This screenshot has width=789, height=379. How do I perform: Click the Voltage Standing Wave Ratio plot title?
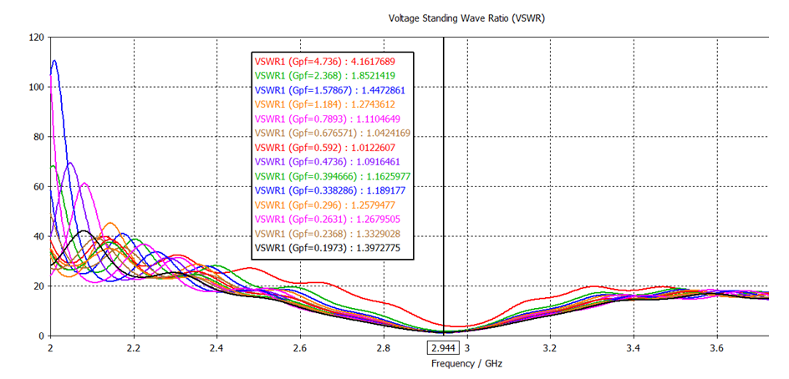467,18
